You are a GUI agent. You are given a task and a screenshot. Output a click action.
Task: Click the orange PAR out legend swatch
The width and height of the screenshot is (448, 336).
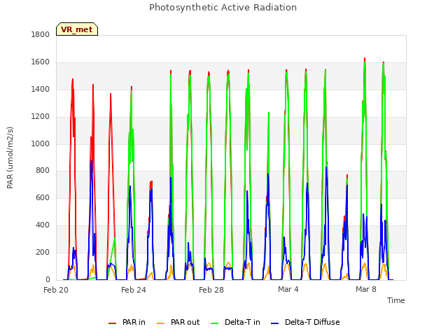pos(161,323)
